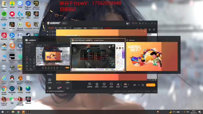The width and height of the screenshot is (203, 114).
Task: Click the download icon in left panel
Action: tap(67, 88)
